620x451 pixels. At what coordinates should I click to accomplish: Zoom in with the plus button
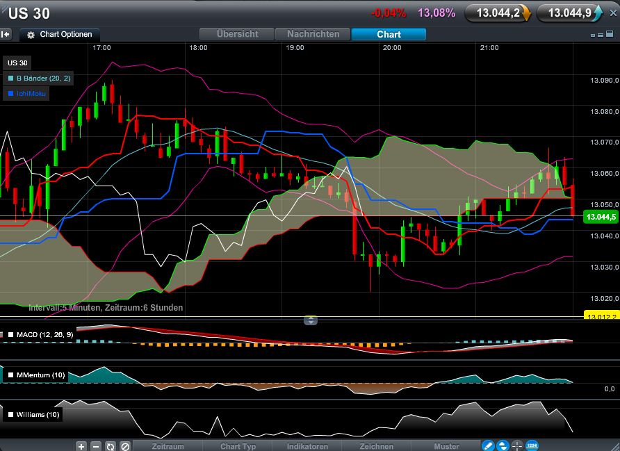pos(81,446)
